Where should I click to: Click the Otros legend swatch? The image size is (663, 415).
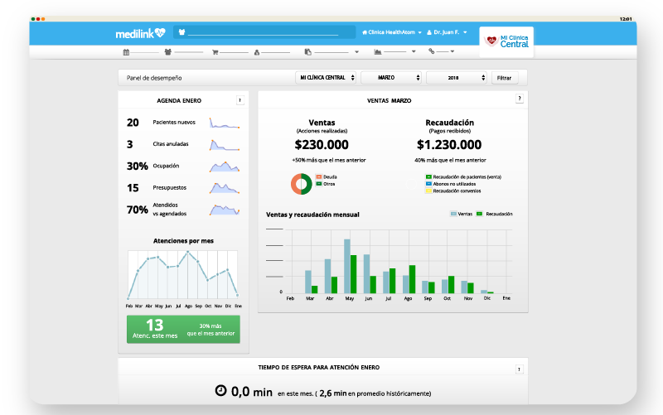click(319, 184)
